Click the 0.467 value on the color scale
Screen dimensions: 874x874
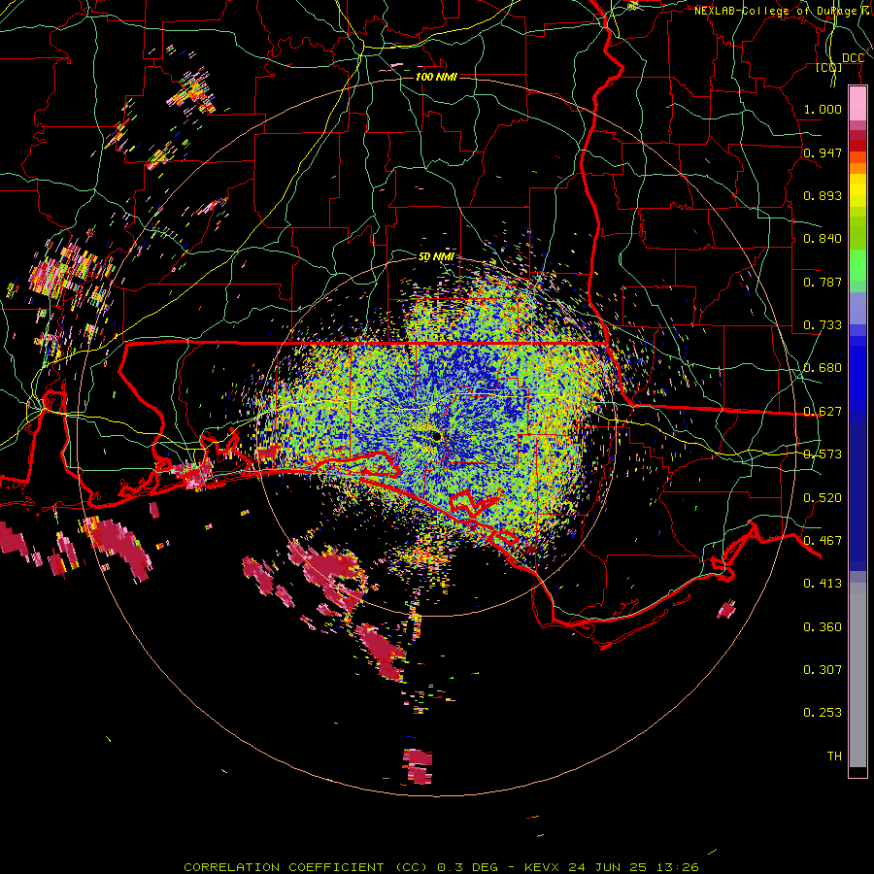(823, 541)
